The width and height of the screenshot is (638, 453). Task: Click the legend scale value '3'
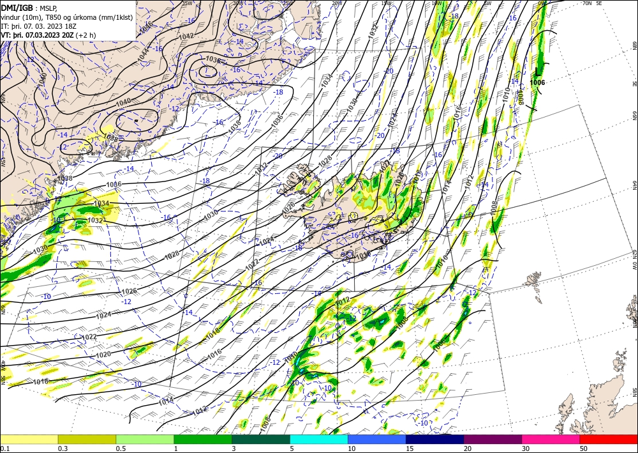pyautogui.click(x=234, y=449)
